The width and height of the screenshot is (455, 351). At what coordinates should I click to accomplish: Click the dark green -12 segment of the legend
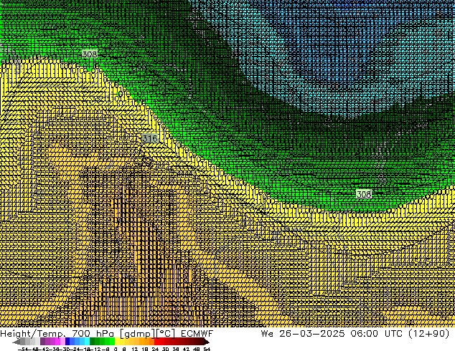click(x=93, y=342)
